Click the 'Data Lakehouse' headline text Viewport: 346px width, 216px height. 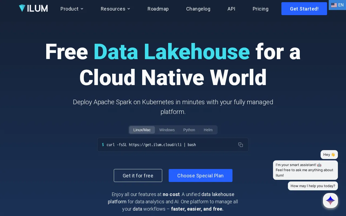[172, 51]
